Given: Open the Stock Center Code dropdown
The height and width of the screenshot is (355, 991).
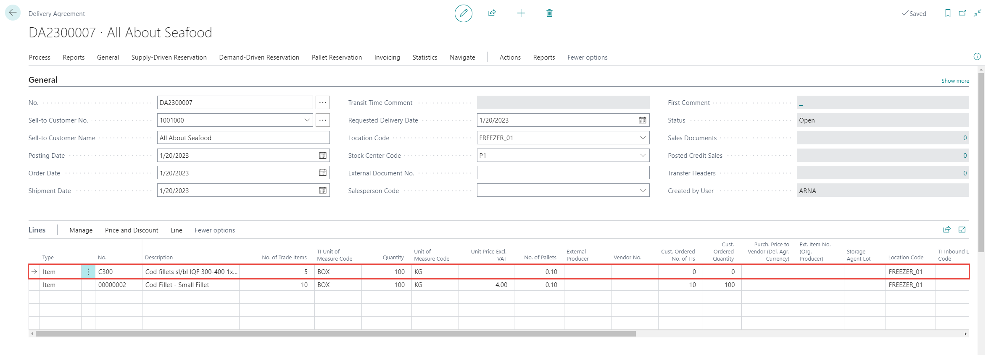Looking at the screenshot, I should click(643, 155).
